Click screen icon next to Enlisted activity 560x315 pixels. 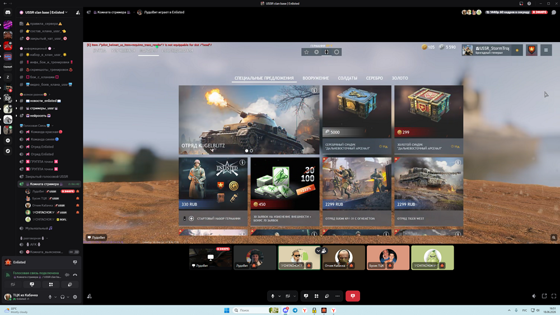tap(75, 262)
